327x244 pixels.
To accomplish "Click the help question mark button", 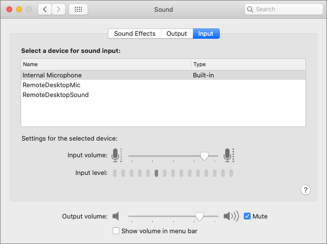I will pyautogui.click(x=305, y=190).
